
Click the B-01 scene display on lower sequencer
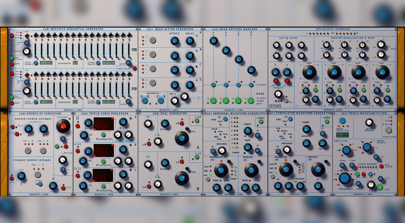pyautogui.click(x=109, y=102)
